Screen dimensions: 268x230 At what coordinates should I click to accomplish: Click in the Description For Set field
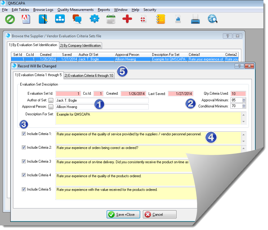(148, 118)
